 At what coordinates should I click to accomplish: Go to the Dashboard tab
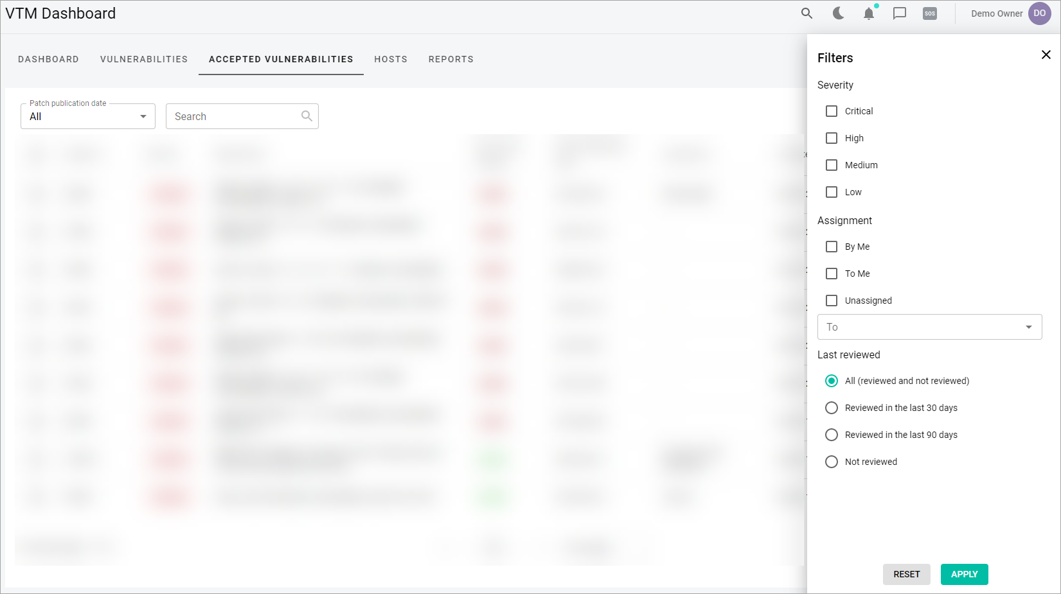48,59
